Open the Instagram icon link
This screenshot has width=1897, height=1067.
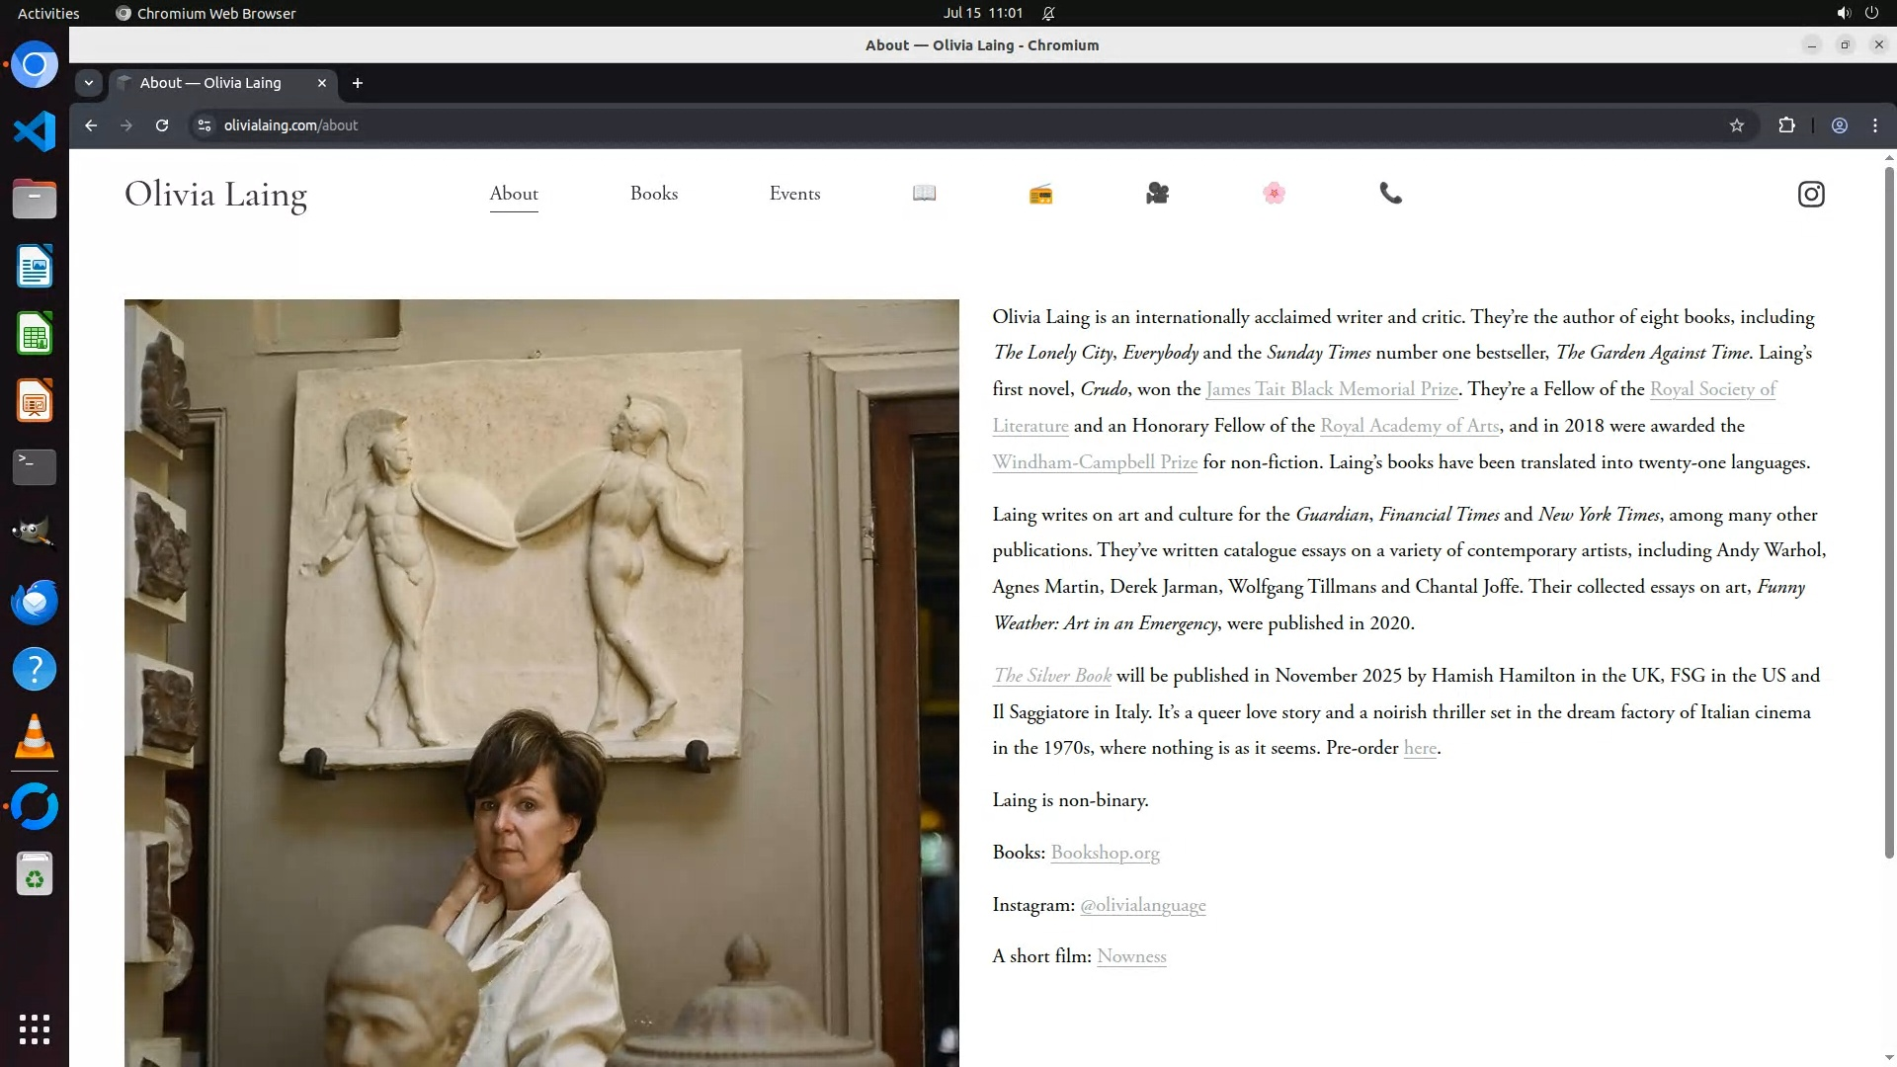(x=1810, y=194)
